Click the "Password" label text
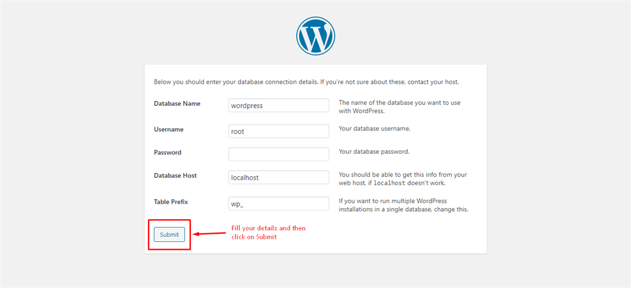Screen dimensions: 631x288 tap(168, 153)
